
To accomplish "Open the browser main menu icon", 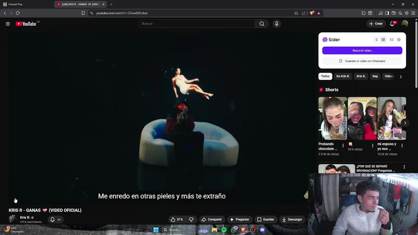I will tap(413, 13).
